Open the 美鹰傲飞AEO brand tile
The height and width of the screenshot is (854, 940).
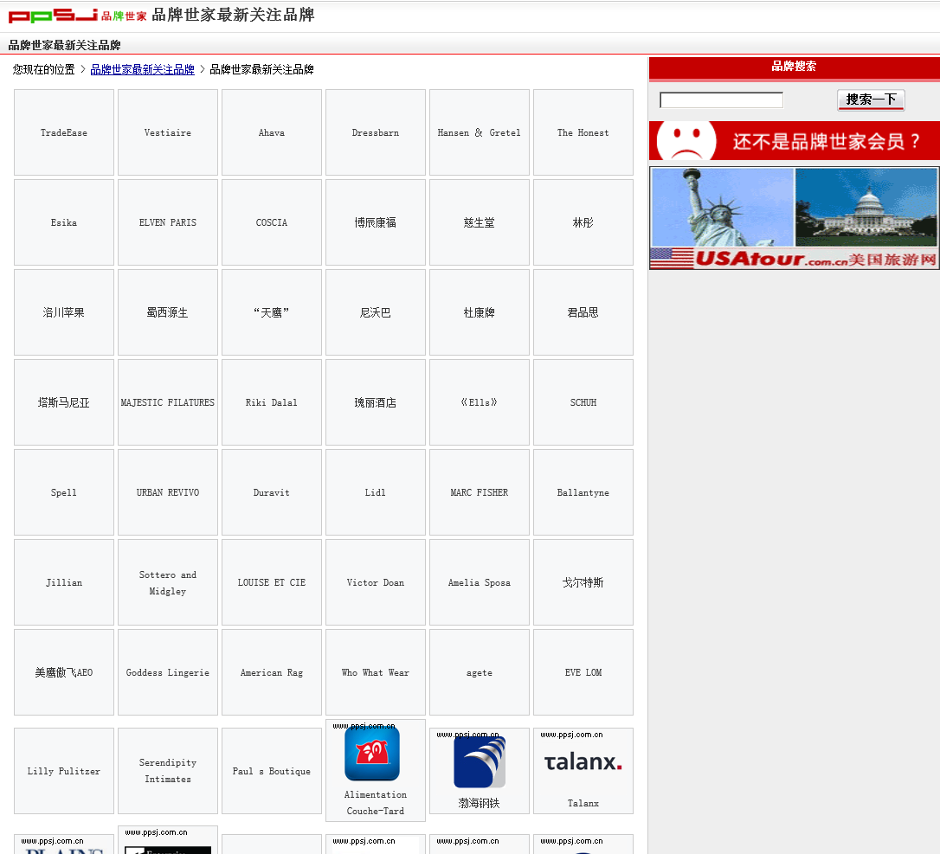click(x=64, y=671)
